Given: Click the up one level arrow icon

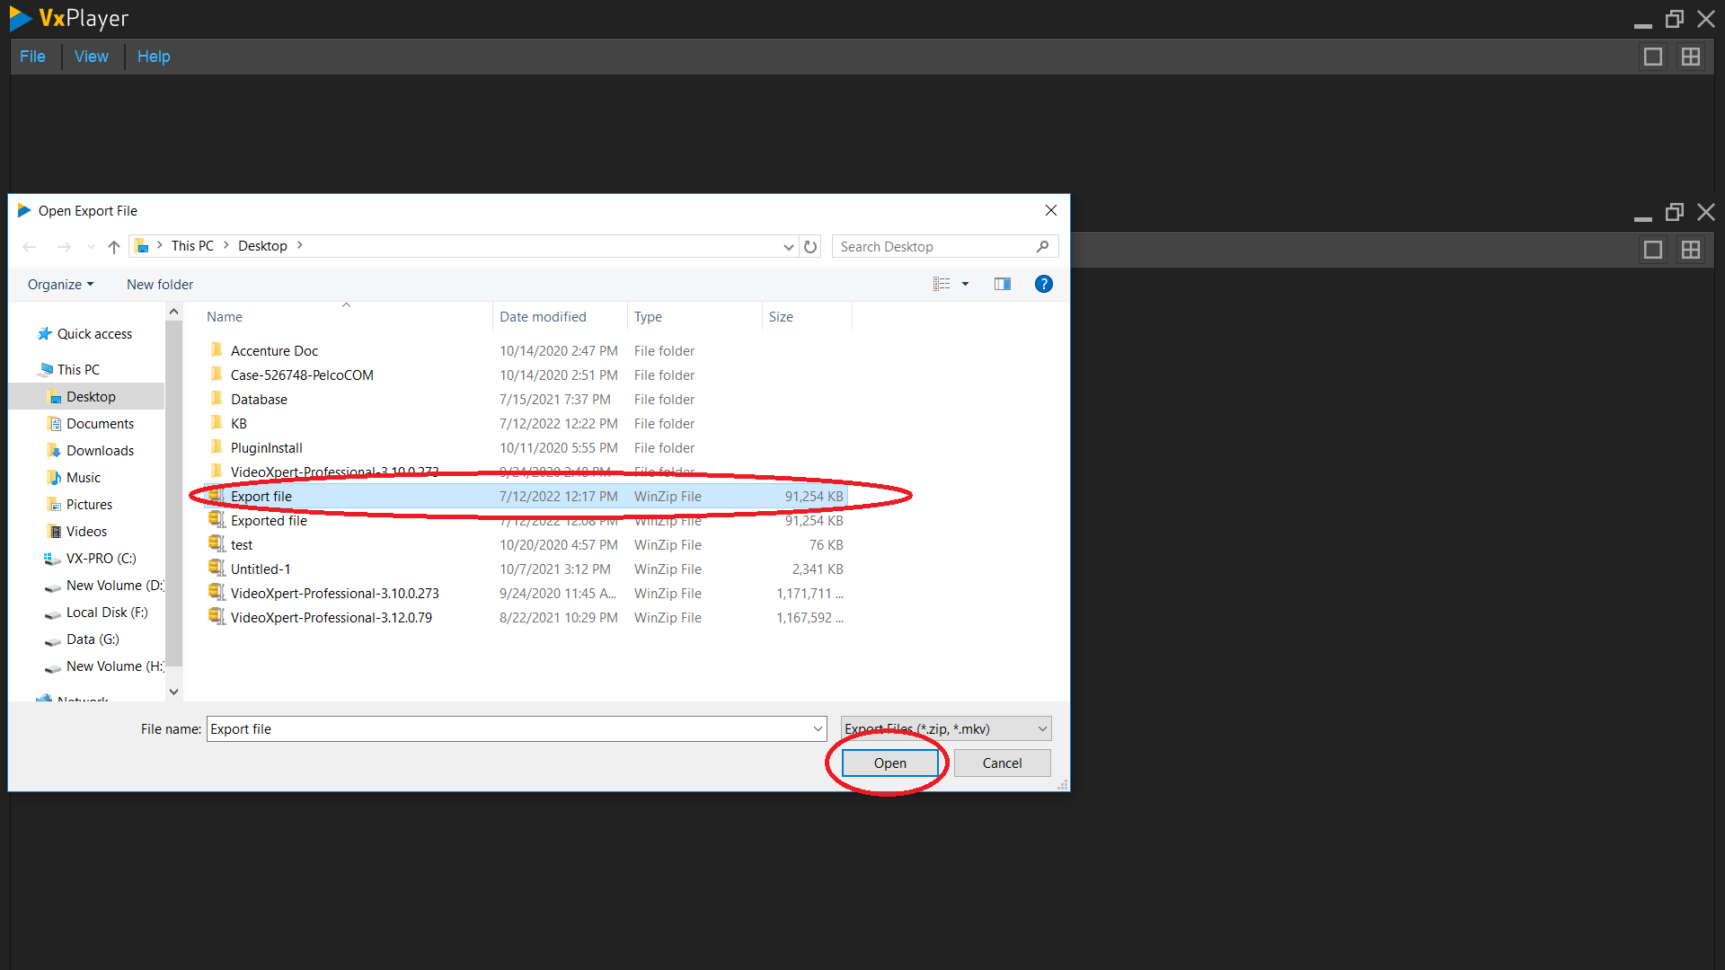Looking at the screenshot, I should 113,246.
